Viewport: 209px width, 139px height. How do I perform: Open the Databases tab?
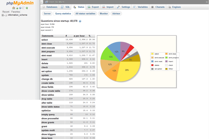pos(50,7)
